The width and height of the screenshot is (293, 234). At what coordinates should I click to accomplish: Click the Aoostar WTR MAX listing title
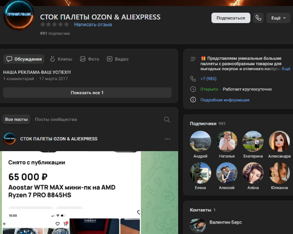pyautogui.click(x=62, y=191)
